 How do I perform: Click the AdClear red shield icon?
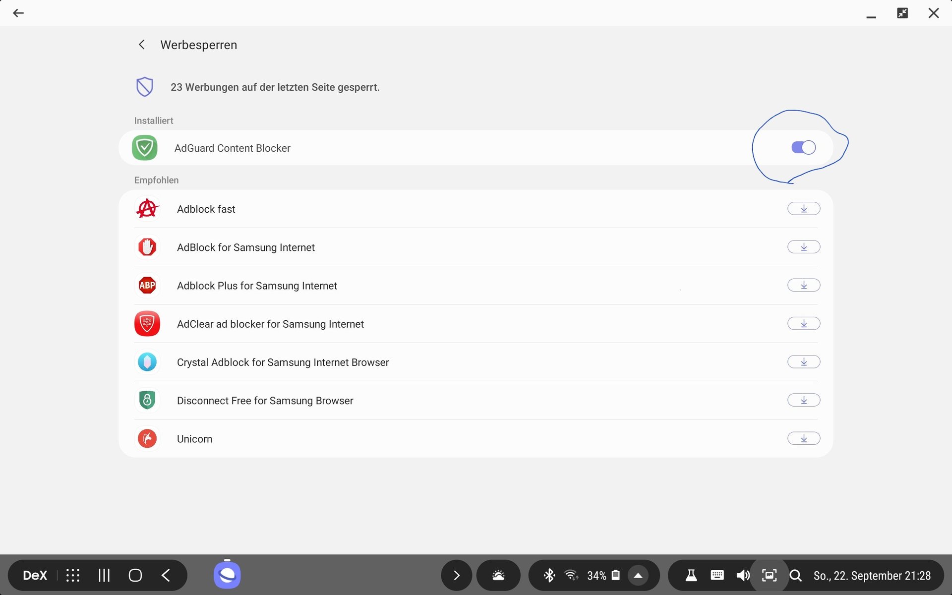click(x=147, y=323)
